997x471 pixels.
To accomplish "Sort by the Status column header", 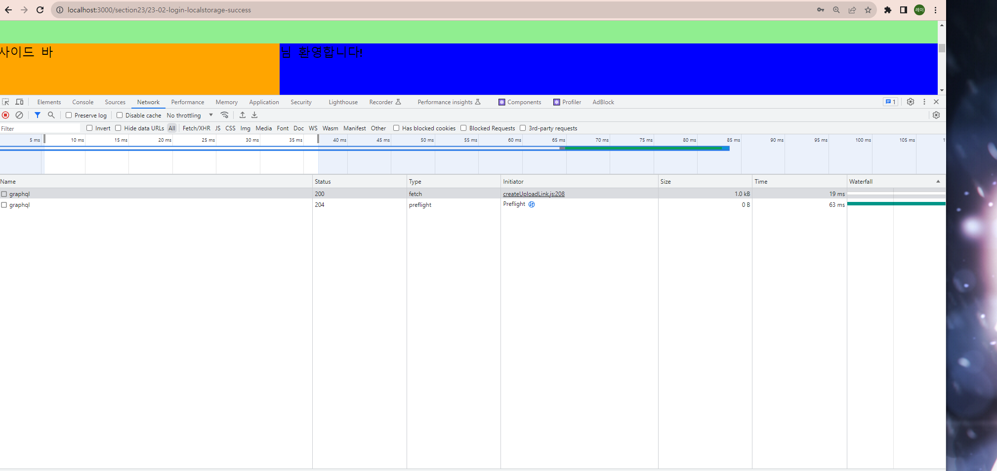I will pyautogui.click(x=359, y=182).
